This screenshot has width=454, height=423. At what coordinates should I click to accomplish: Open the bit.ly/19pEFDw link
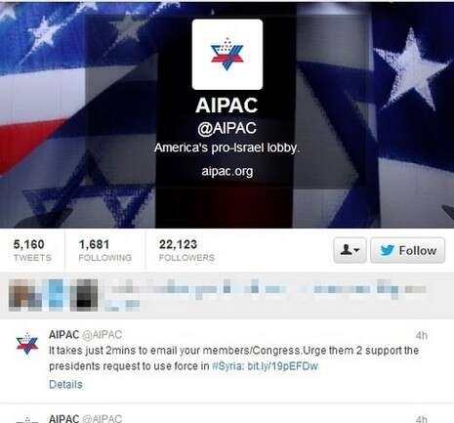click(x=282, y=366)
